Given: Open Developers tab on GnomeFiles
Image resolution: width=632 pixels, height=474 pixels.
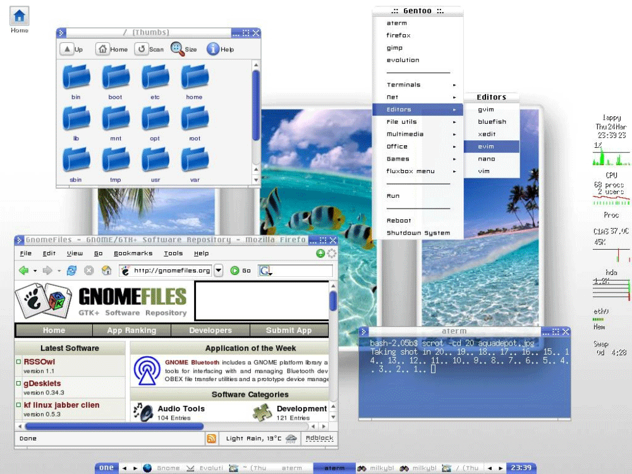Looking at the screenshot, I should coord(210,330).
